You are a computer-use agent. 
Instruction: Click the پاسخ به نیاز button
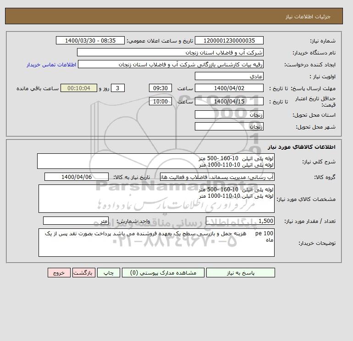pyautogui.click(x=240, y=273)
